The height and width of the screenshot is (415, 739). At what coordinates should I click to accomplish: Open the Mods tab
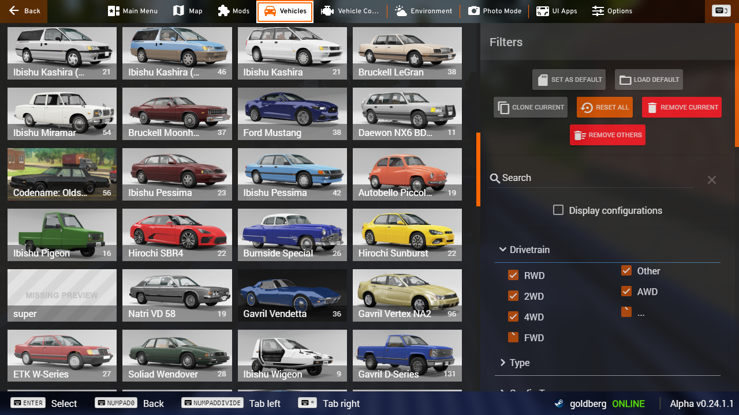(x=233, y=11)
